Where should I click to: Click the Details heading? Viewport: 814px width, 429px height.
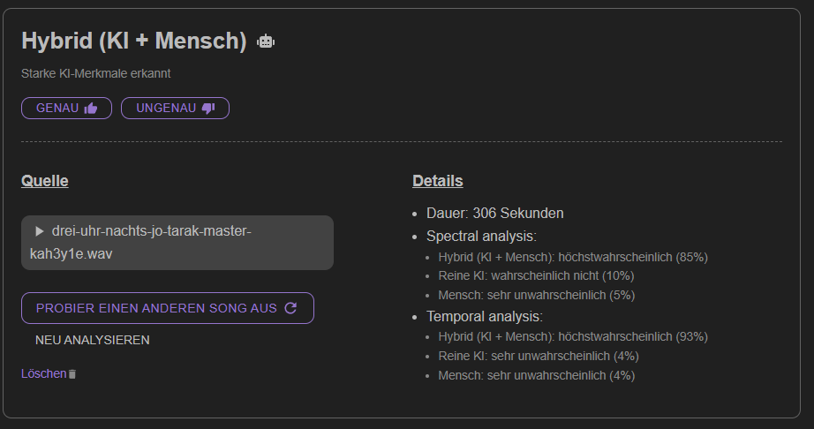pos(438,181)
